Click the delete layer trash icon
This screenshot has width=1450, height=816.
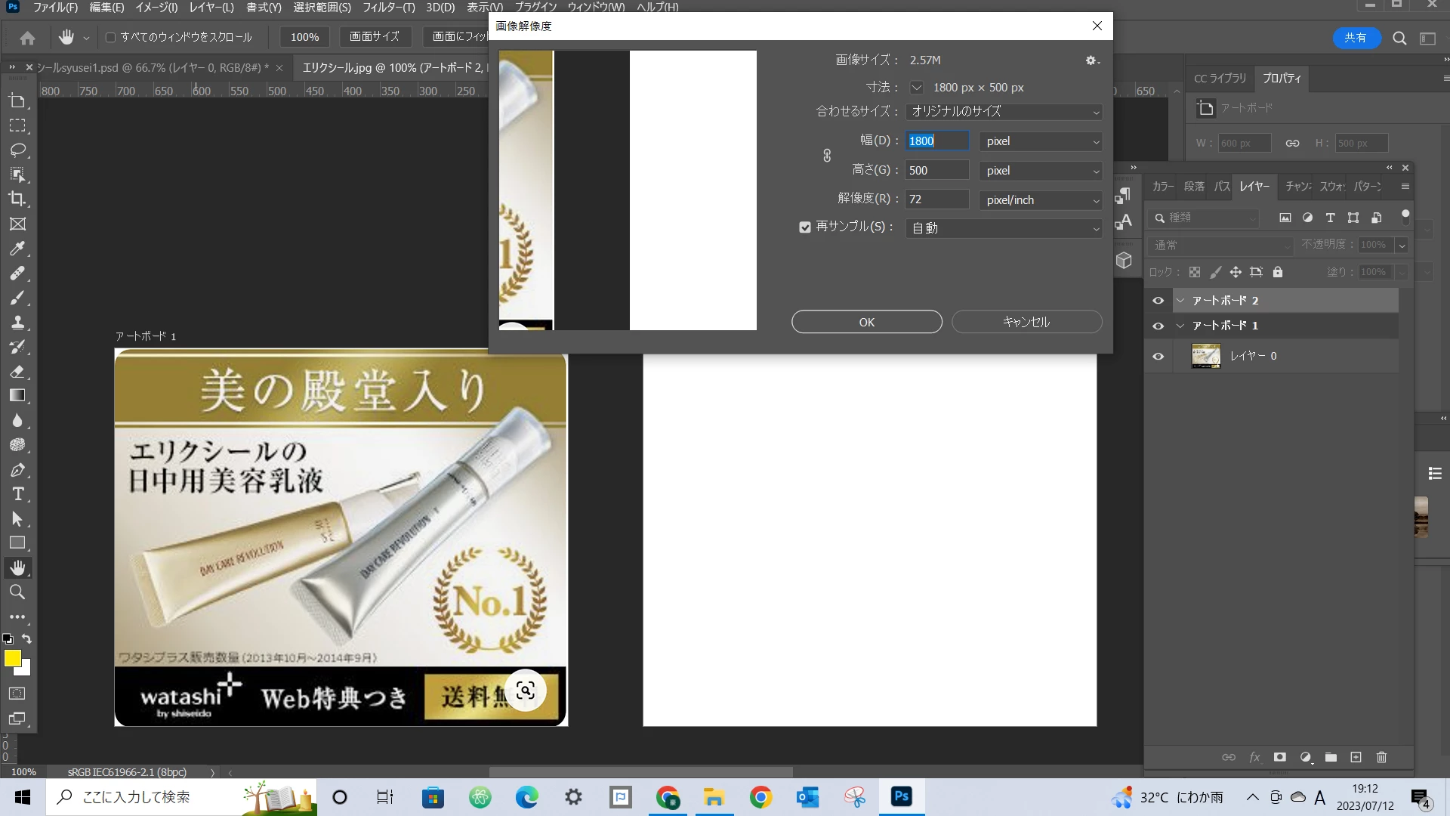pyautogui.click(x=1381, y=757)
